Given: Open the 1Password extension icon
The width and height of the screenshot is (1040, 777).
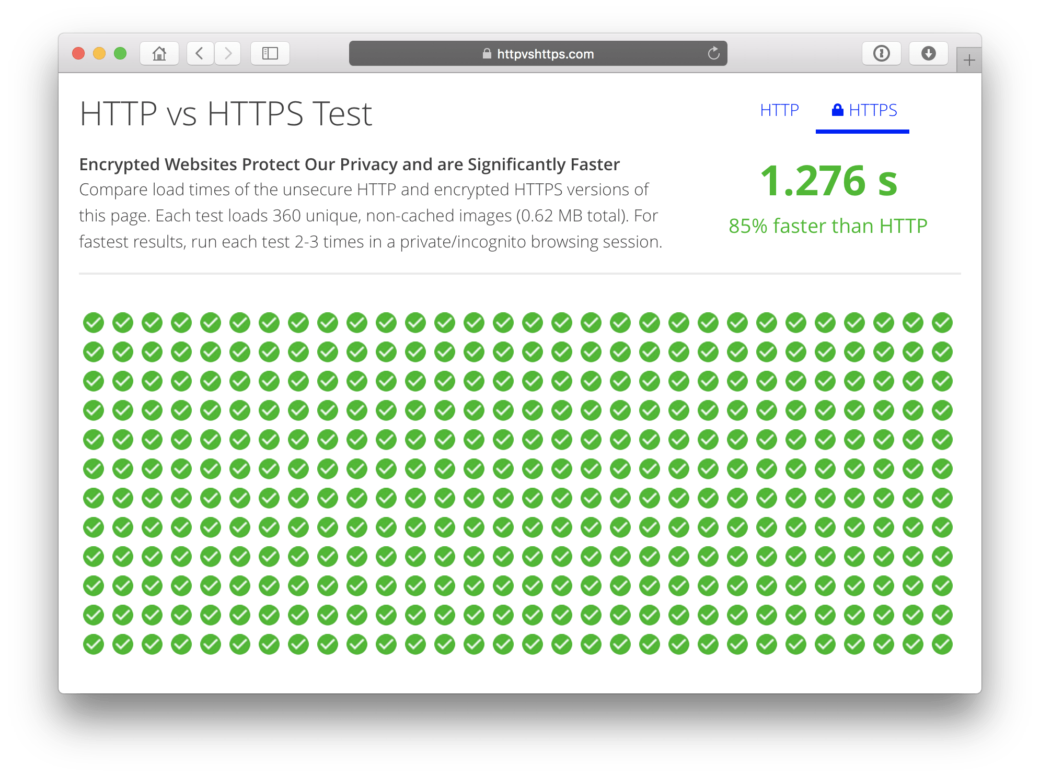Looking at the screenshot, I should [x=881, y=53].
